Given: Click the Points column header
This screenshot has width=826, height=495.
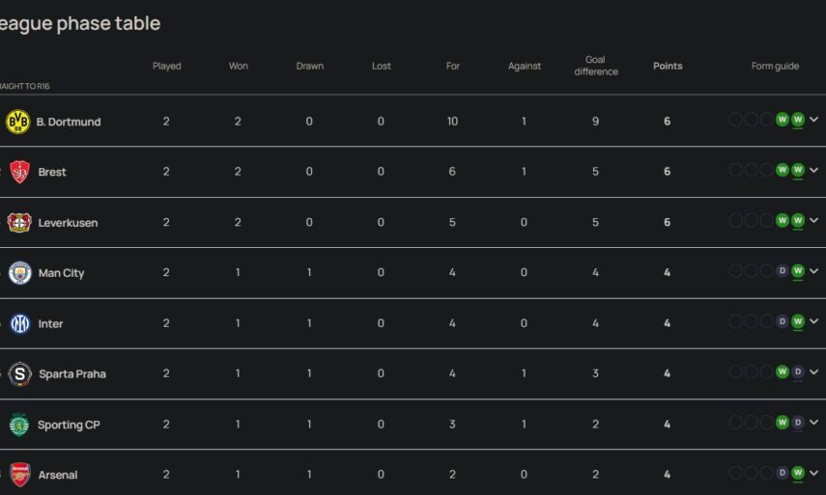Looking at the screenshot, I should [668, 67].
